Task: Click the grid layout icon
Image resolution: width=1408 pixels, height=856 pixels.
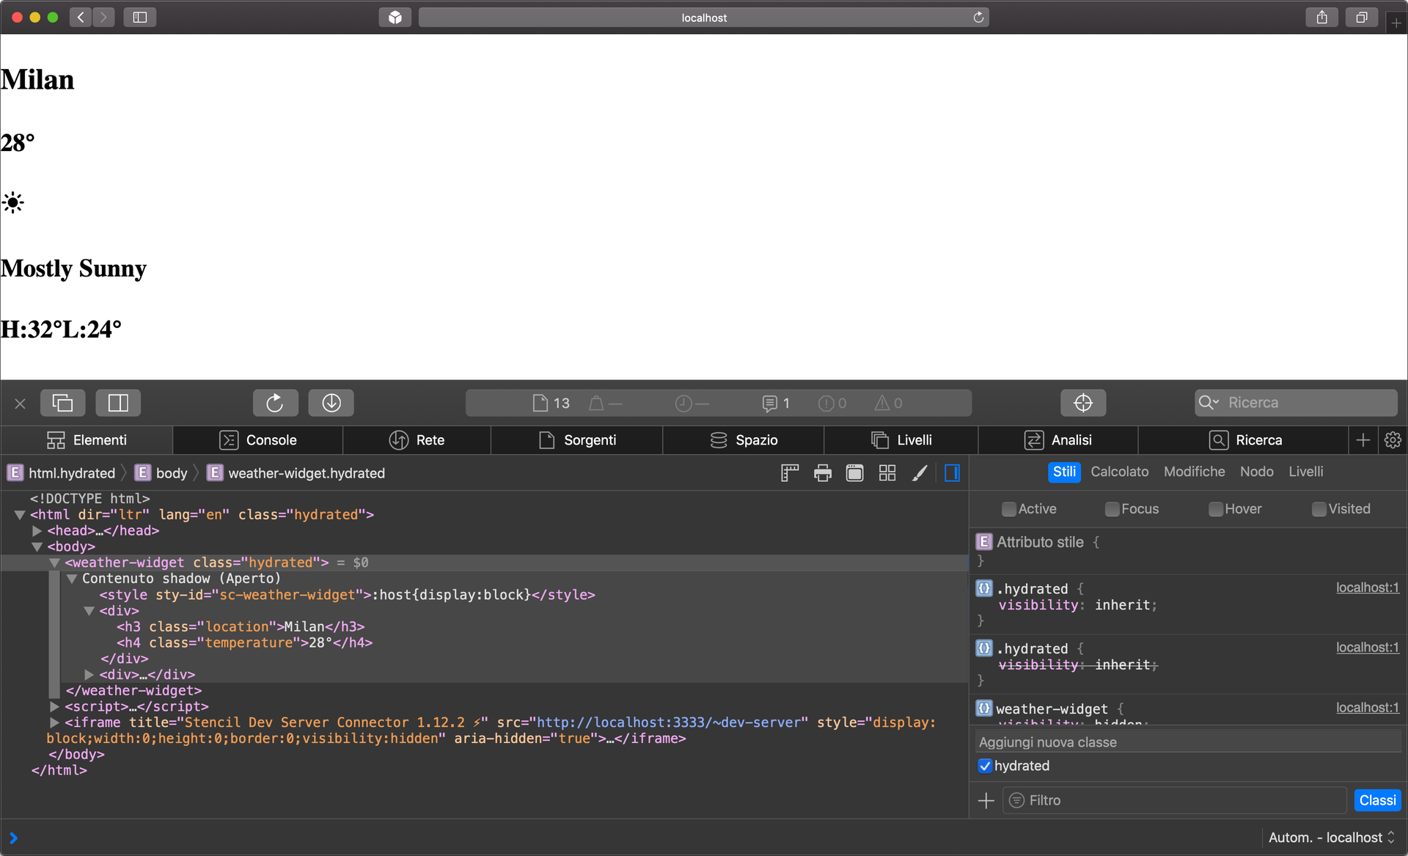Action: point(887,473)
